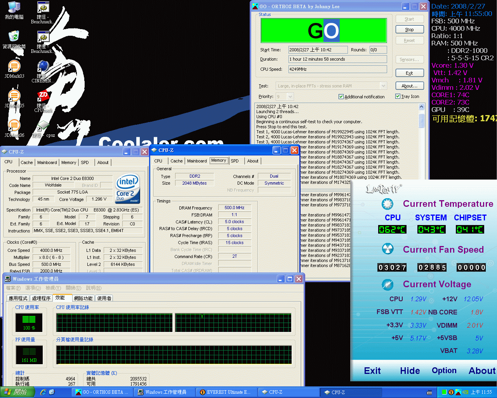The width and height of the screenshot is (497, 398).
Task: Disable the Tray Icon option in ORTHOS
Action: 398,96
